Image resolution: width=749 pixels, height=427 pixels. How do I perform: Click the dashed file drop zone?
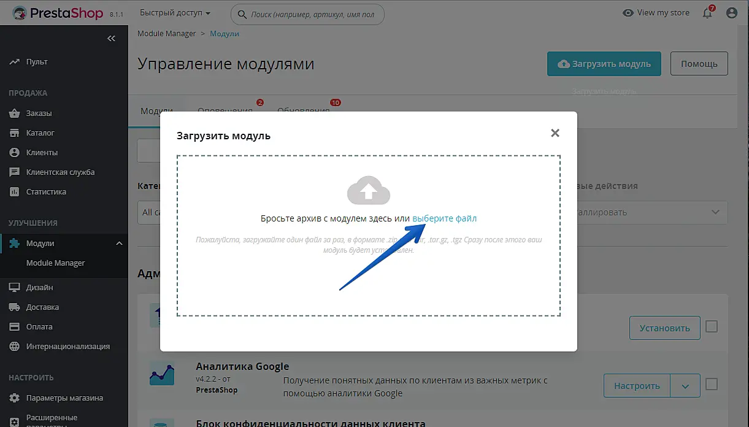pyautogui.click(x=369, y=236)
